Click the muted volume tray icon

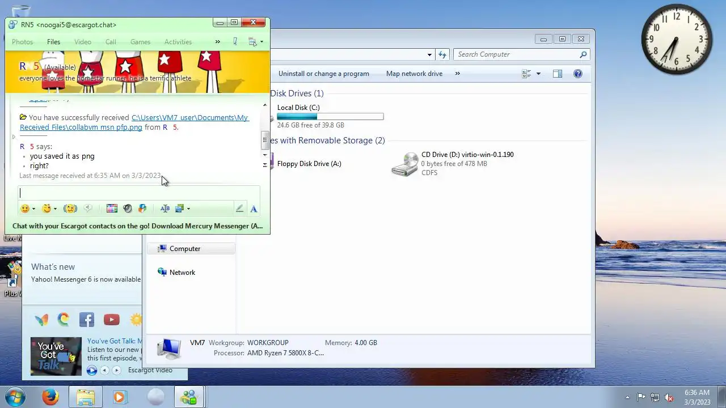669,397
